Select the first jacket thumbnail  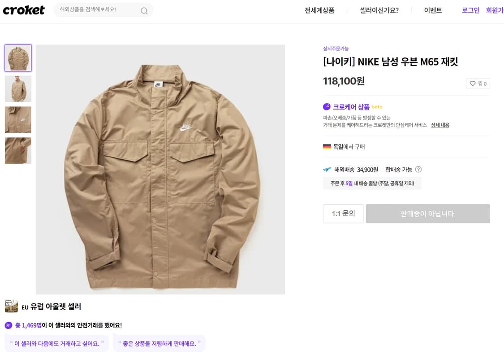coord(18,57)
